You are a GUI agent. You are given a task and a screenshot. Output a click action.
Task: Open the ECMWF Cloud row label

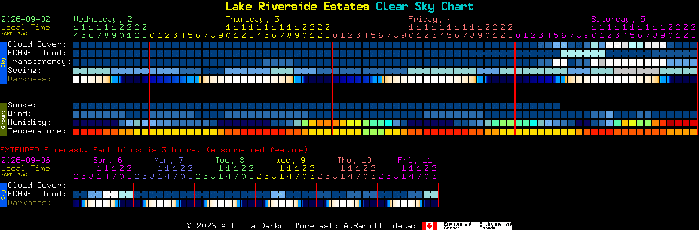[37, 53]
